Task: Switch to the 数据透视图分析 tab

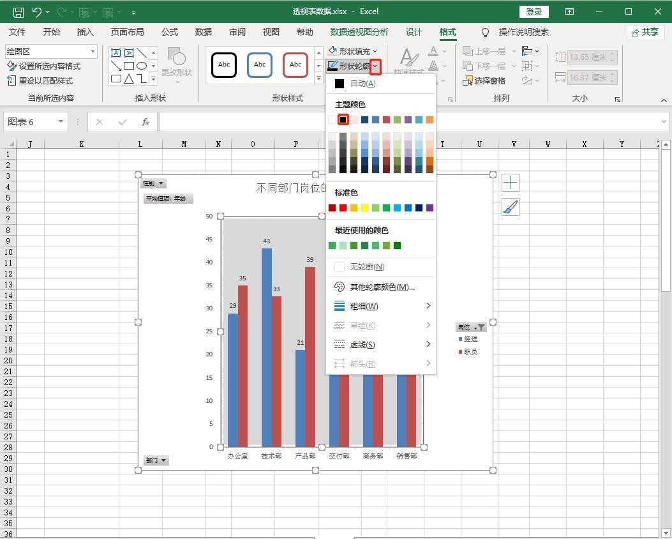Action: click(359, 32)
